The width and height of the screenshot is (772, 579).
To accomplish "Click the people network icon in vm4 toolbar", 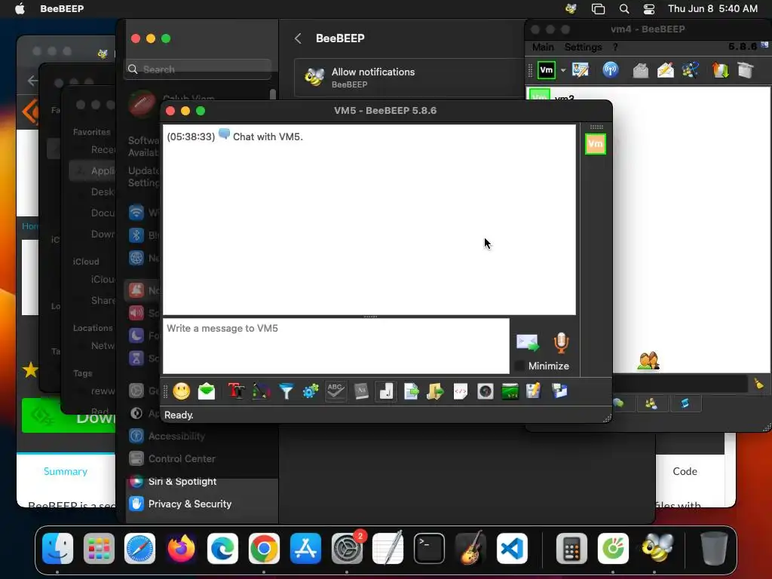I will point(691,70).
